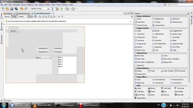The width and height of the screenshot is (193, 108).
Task: Pick the Layered Pane palette item
Action: 158,25
